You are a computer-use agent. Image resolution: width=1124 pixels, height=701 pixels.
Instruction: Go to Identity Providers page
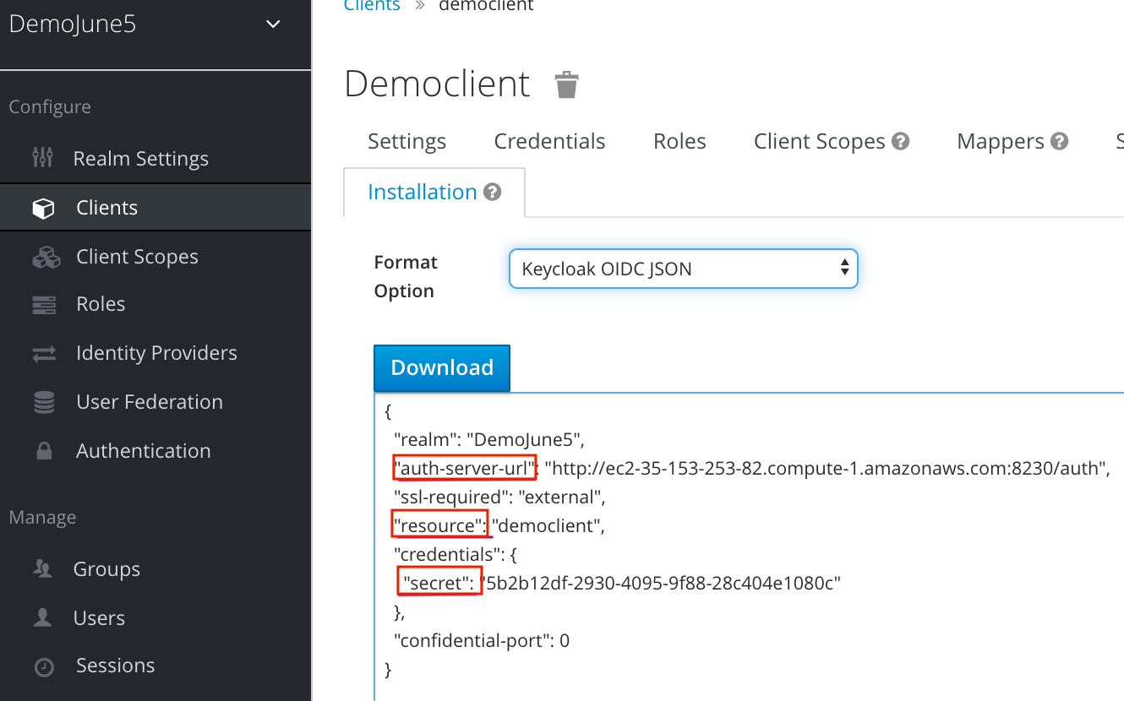point(156,353)
